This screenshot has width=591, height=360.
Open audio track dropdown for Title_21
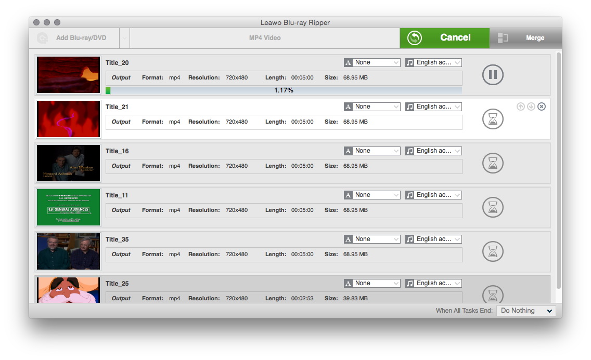click(x=433, y=106)
